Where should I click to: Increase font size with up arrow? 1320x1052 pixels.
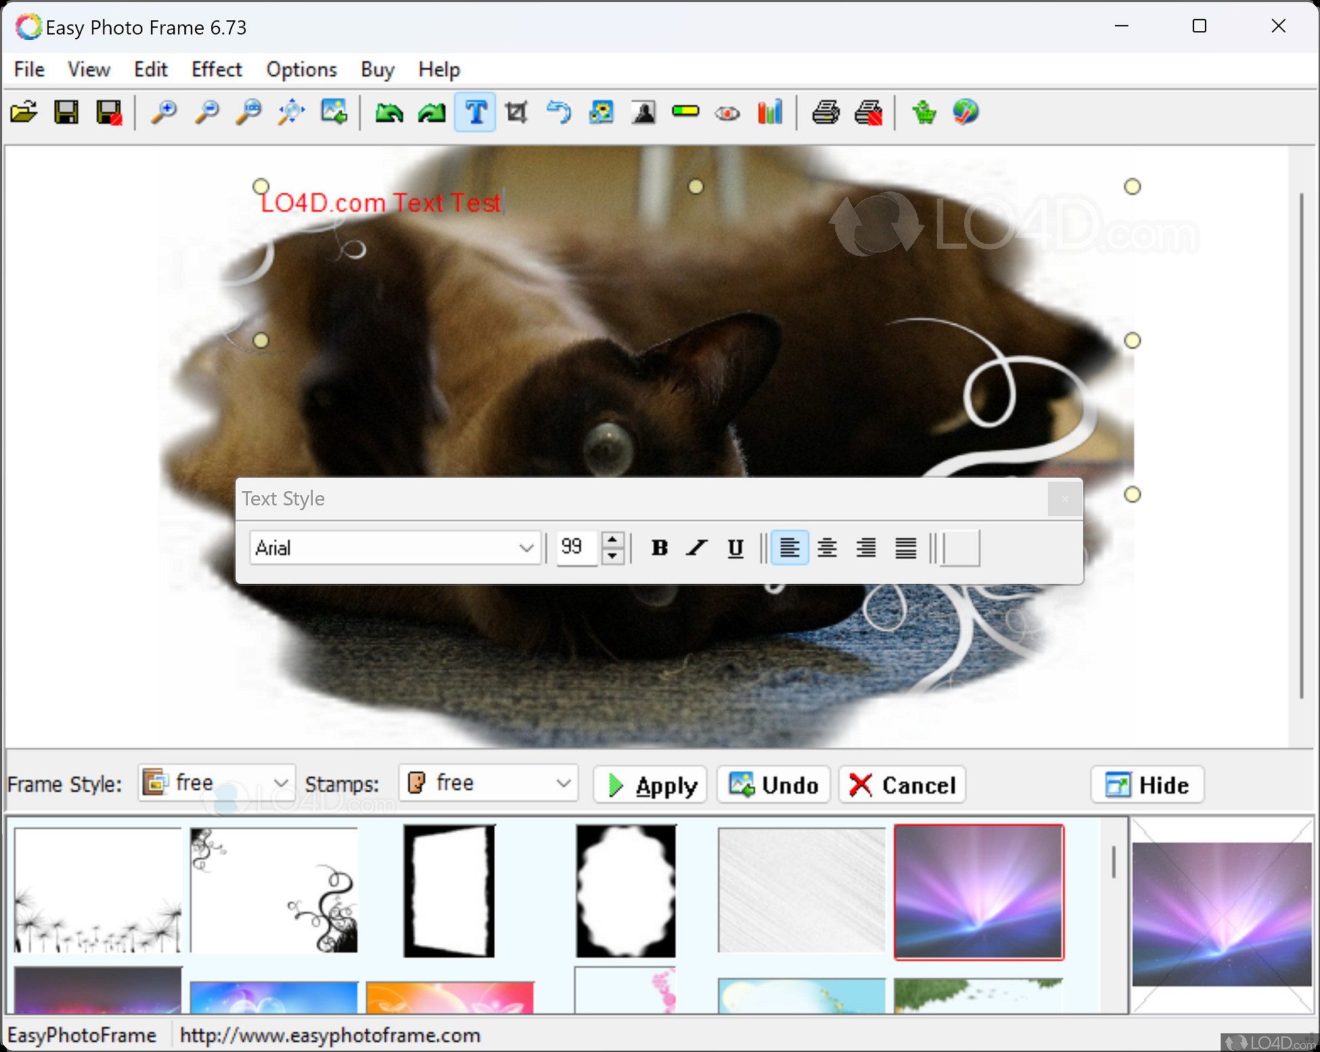[x=613, y=539]
